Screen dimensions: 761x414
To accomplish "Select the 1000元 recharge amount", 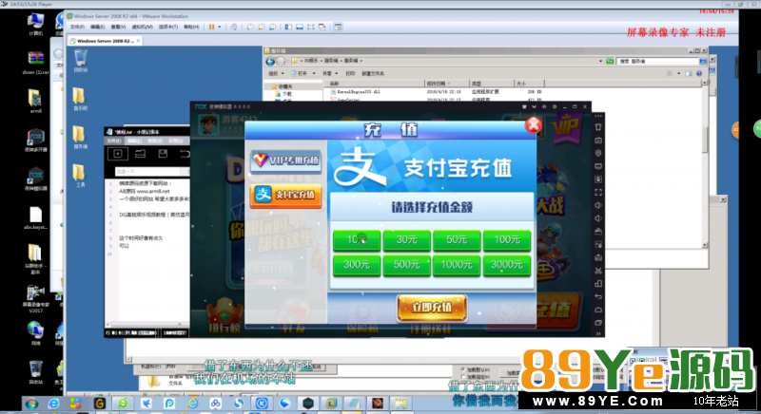I will [457, 265].
